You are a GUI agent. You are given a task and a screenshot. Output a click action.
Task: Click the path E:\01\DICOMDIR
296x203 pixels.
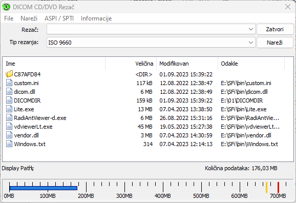tap(242, 100)
